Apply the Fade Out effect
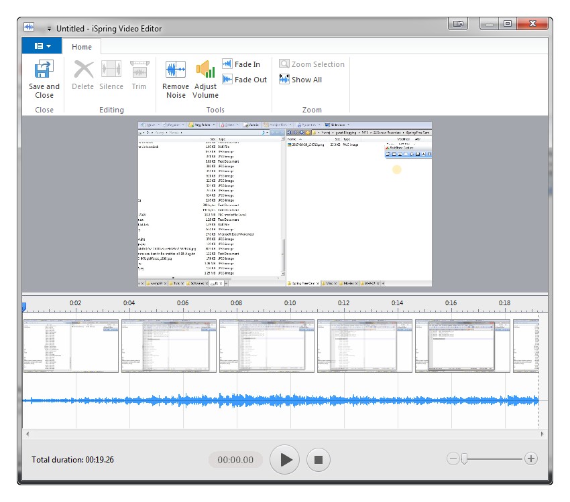Image resolution: width=570 pixels, height=502 pixels. coord(245,80)
